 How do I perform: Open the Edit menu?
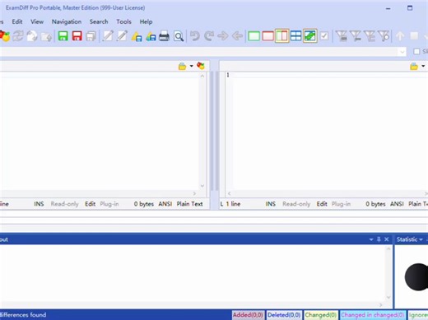pos(17,21)
